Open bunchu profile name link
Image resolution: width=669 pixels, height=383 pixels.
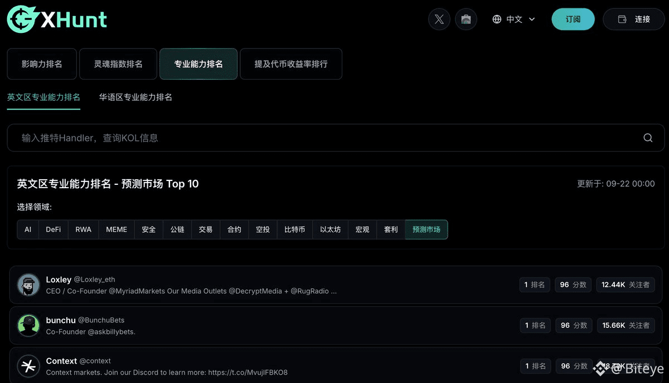(61, 320)
